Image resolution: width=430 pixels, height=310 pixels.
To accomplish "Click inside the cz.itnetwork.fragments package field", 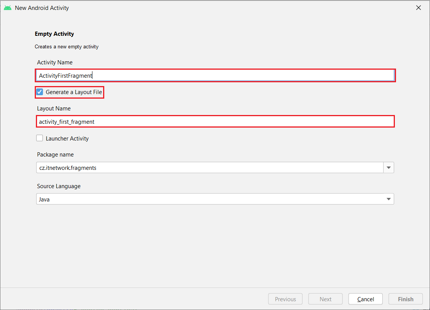I will click(x=210, y=168).
